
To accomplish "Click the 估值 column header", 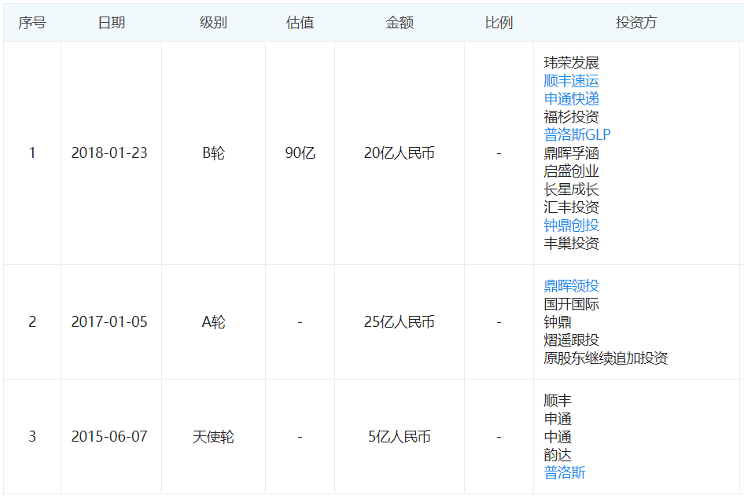I will tap(300, 22).
